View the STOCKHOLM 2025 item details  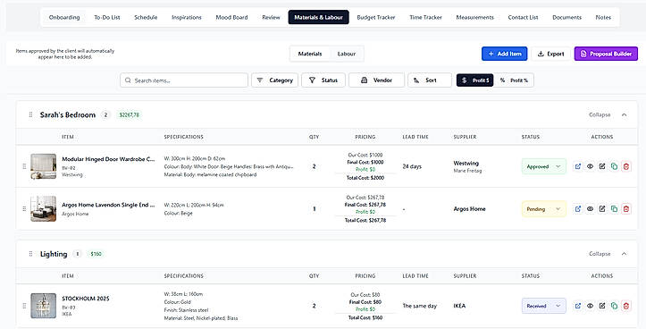(590, 306)
